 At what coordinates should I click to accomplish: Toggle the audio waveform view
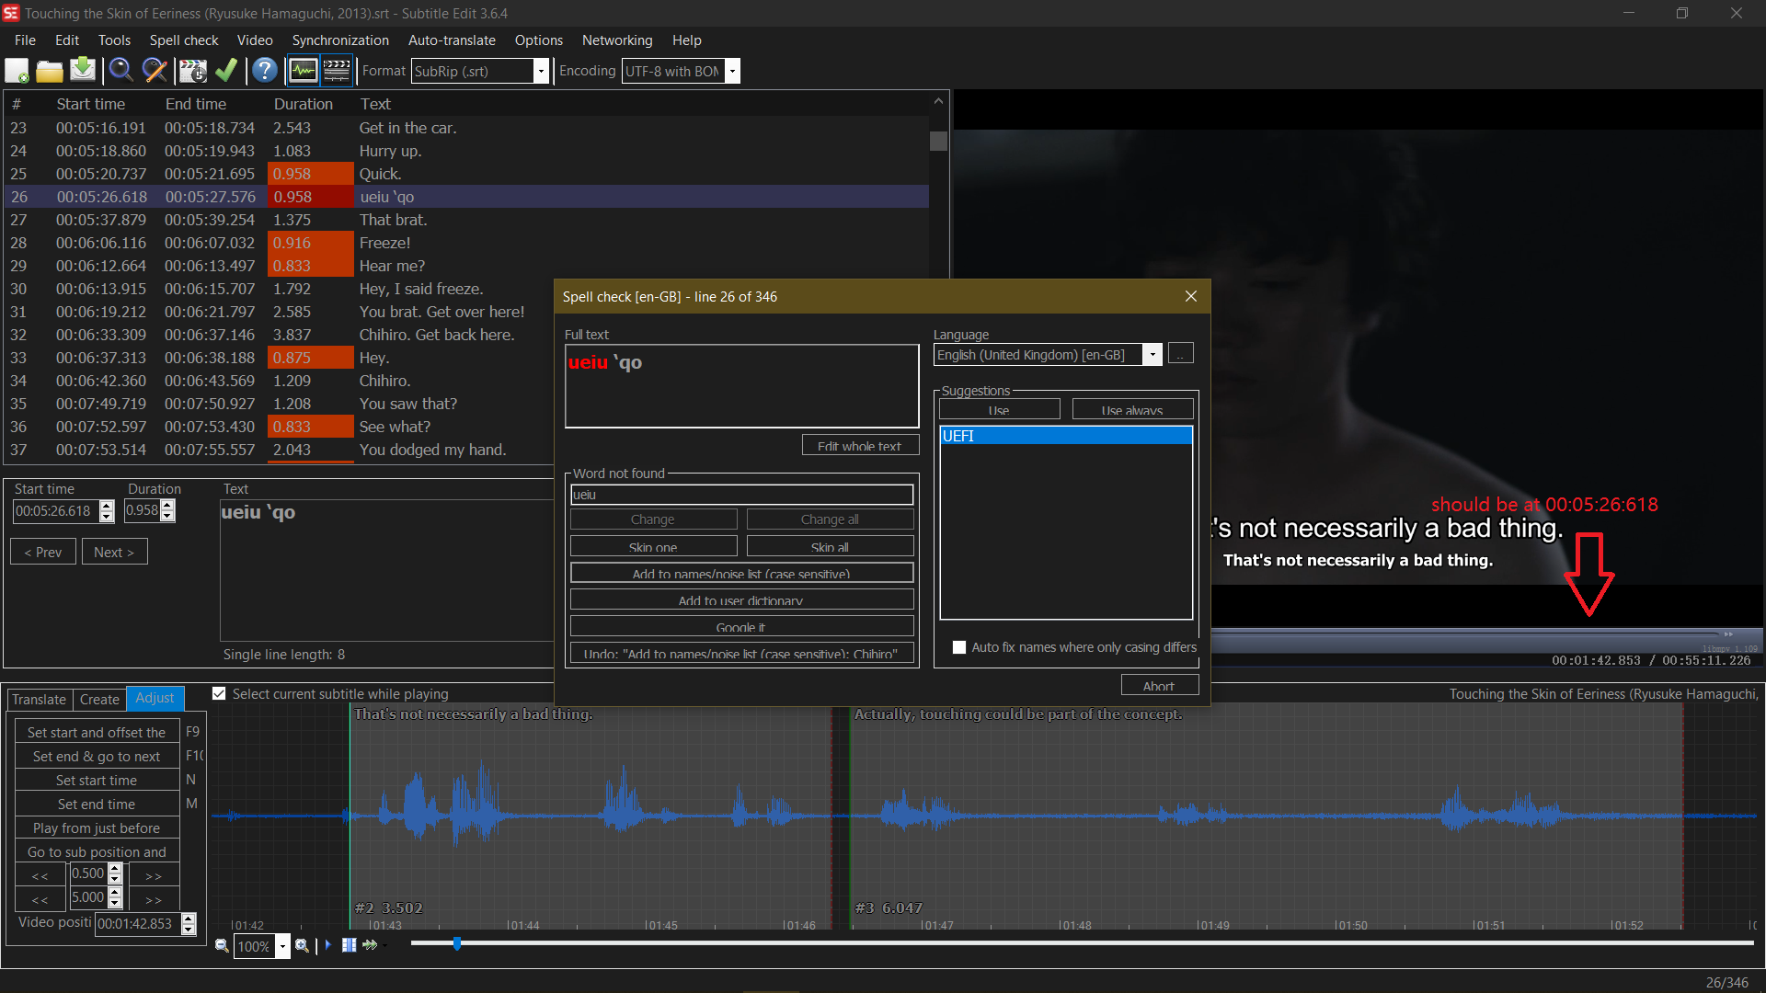tap(304, 70)
